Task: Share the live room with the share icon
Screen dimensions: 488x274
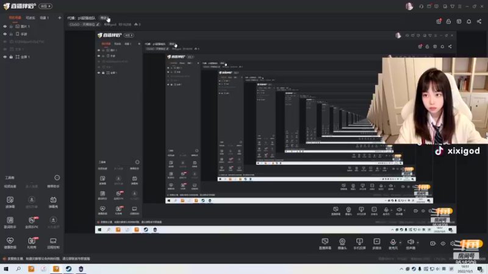Action: click(x=479, y=21)
